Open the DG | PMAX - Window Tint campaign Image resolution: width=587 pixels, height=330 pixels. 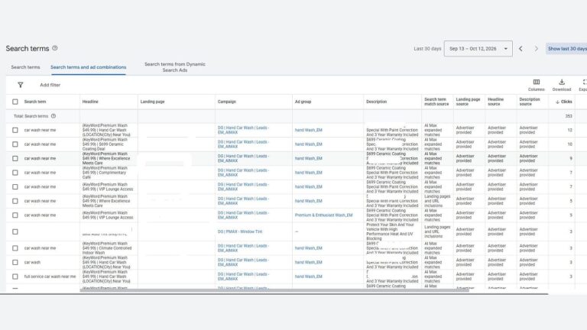tap(239, 231)
